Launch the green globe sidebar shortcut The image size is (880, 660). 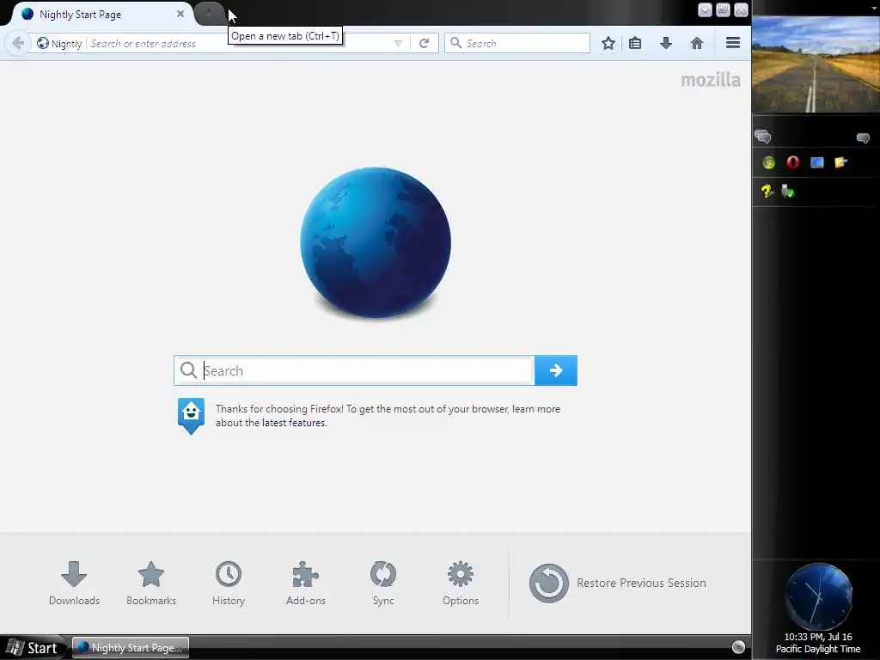769,162
